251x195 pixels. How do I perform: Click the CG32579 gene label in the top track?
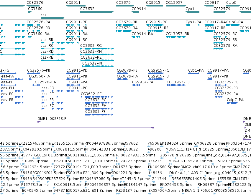click(x=222, y=9)
